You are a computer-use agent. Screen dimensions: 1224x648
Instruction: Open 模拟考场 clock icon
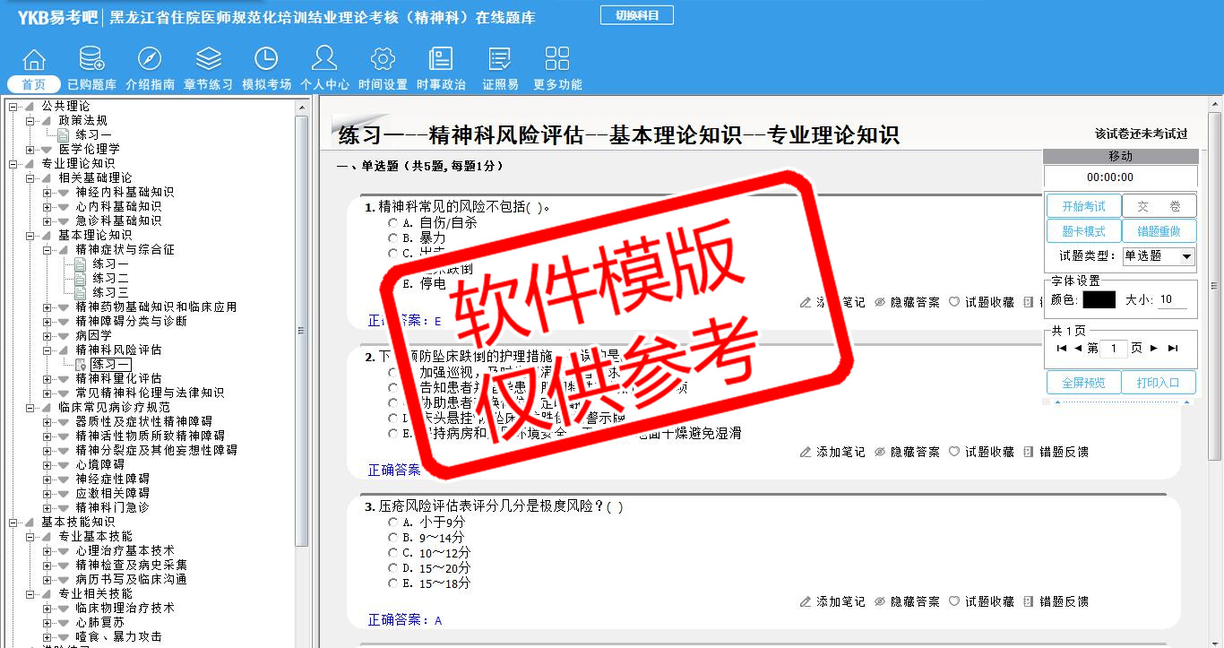coord(266,59)
